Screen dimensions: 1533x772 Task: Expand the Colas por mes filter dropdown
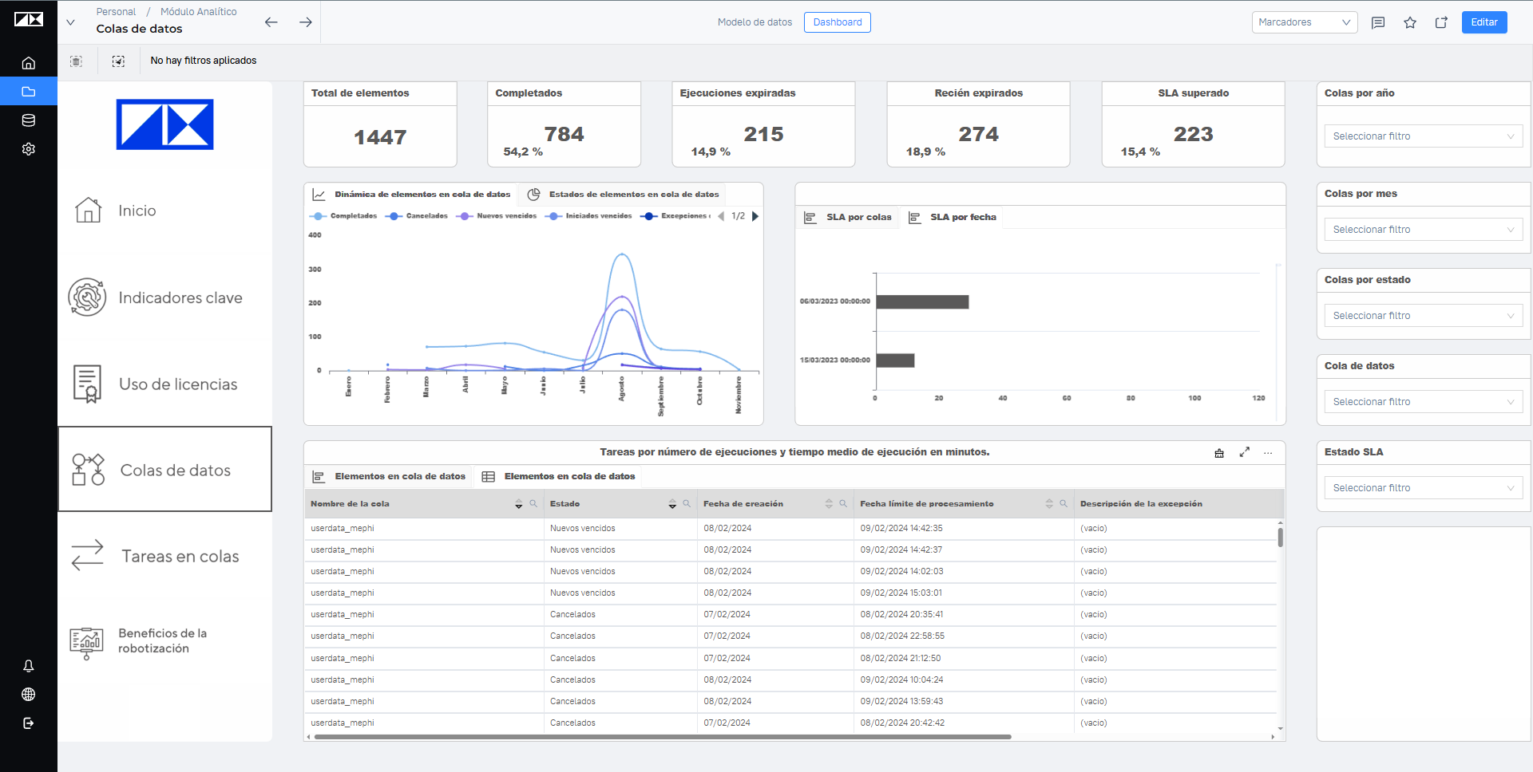coord(1423,230)
